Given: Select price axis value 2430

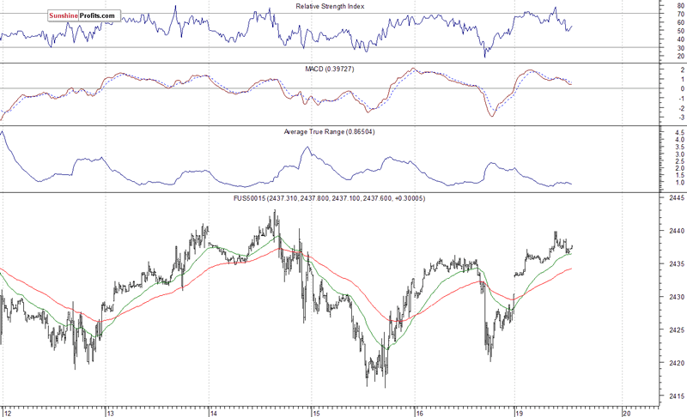Looking at the screenshot, I should 676,297.
